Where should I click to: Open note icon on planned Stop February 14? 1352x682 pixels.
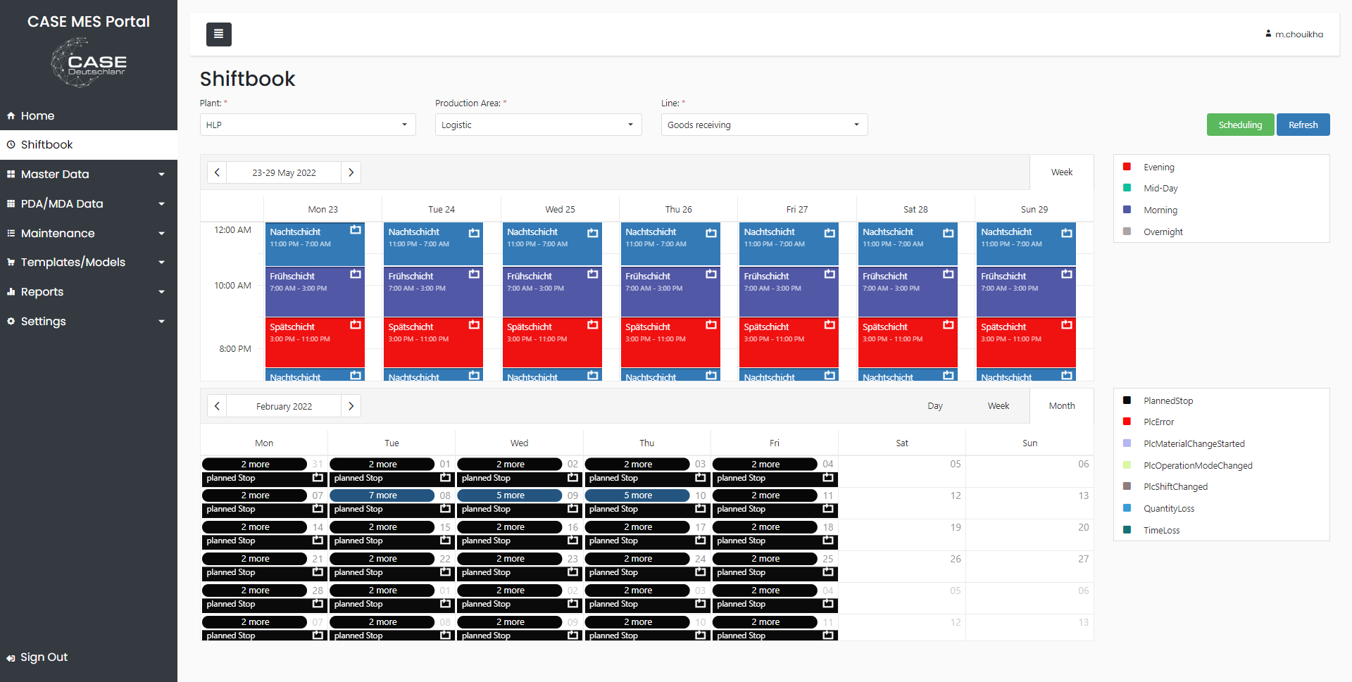318,540
